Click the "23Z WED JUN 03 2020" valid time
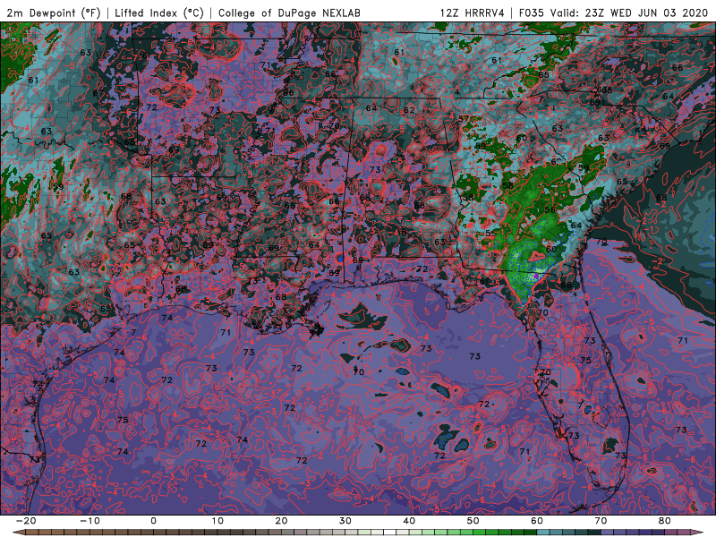 646,13
